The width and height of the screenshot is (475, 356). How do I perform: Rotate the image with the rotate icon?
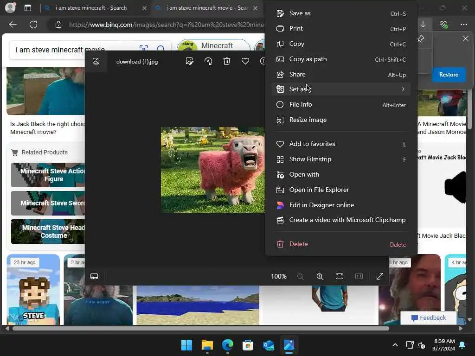click(208, 62)
